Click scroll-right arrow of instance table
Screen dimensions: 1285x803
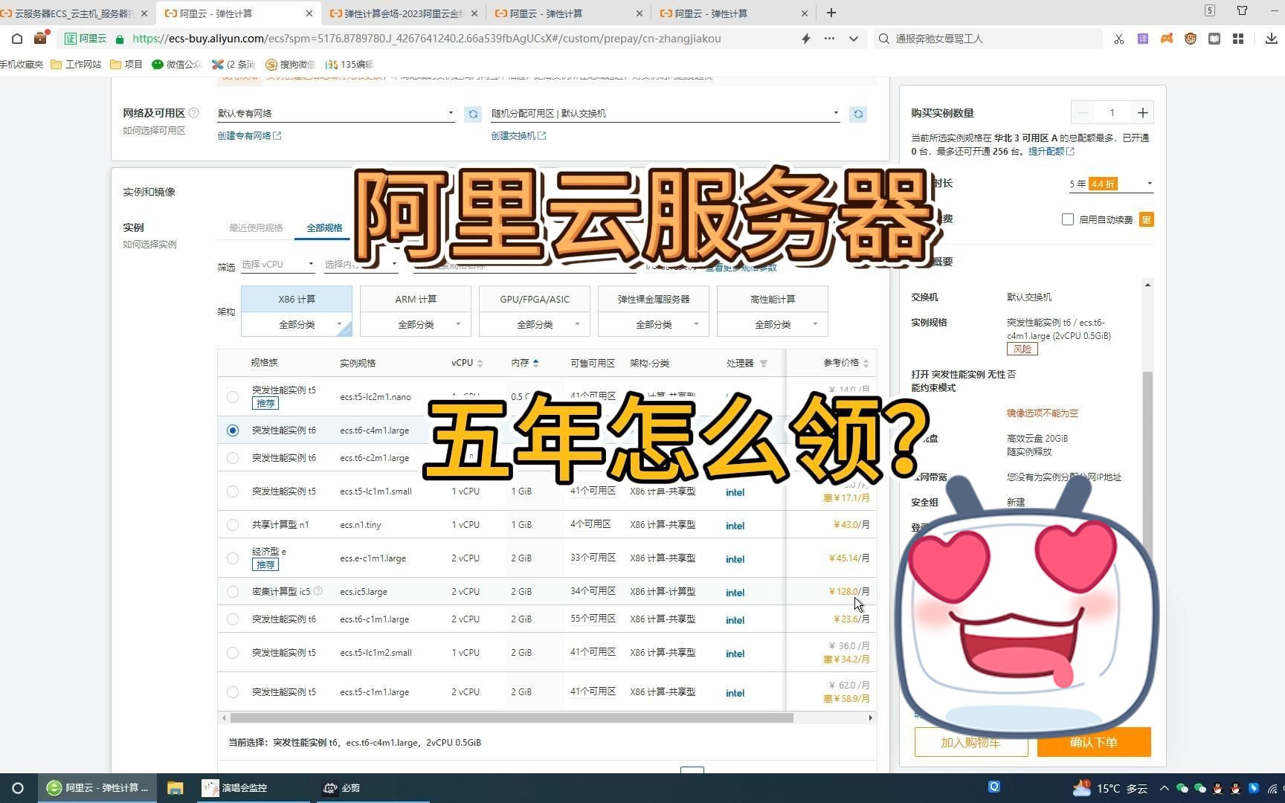point(870,717)
